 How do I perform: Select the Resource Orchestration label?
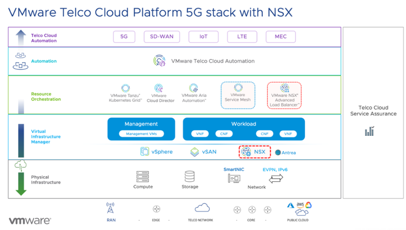46,97
